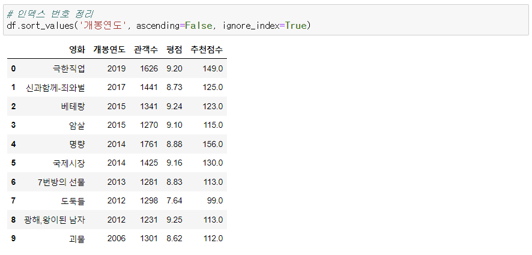Click the audience value 1761
Image resolution: width=532 pixels, height=255 pixels.
(x=149, y=145)
